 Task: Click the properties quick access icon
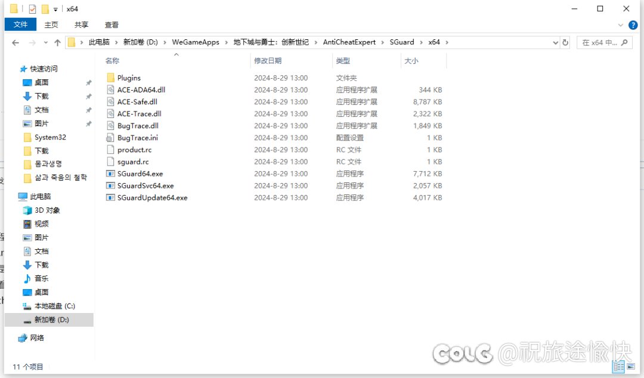(32, 8)
